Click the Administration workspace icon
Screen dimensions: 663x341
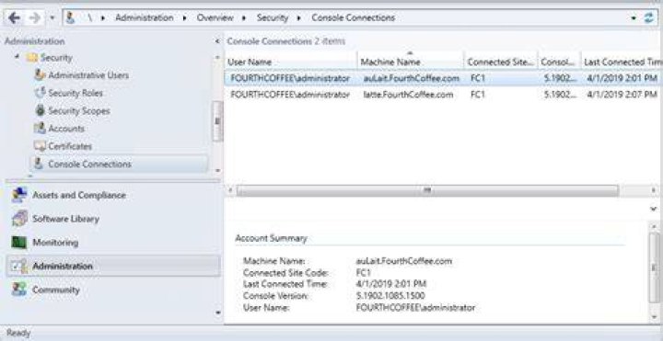coord(19,266)
